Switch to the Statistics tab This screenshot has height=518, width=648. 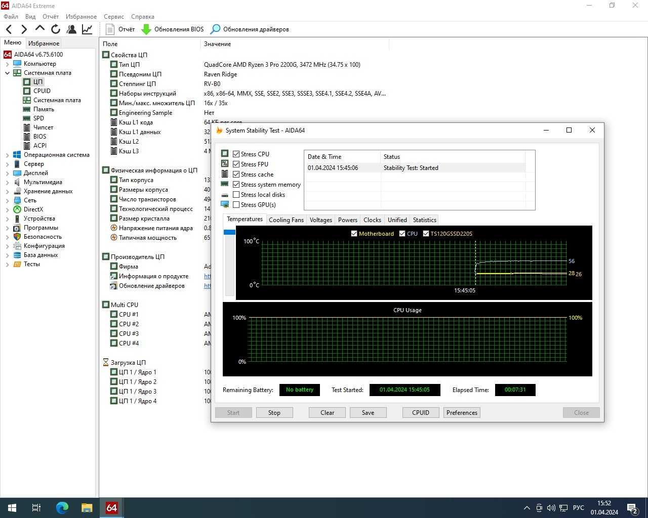pos(424,220)
